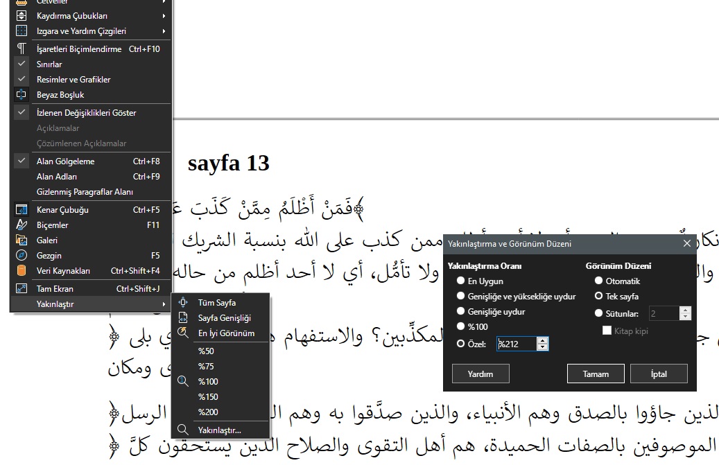Click the Veri Kaynakları database icon
719x465 pixels.
[21, 270]
